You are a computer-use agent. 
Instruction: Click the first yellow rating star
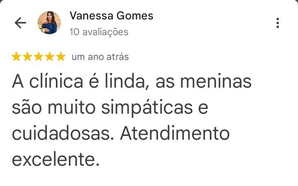(x=16, y=57)
